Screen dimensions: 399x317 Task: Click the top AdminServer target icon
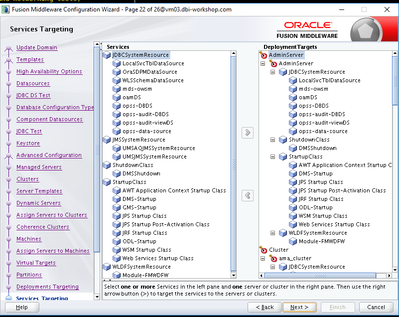263,55
